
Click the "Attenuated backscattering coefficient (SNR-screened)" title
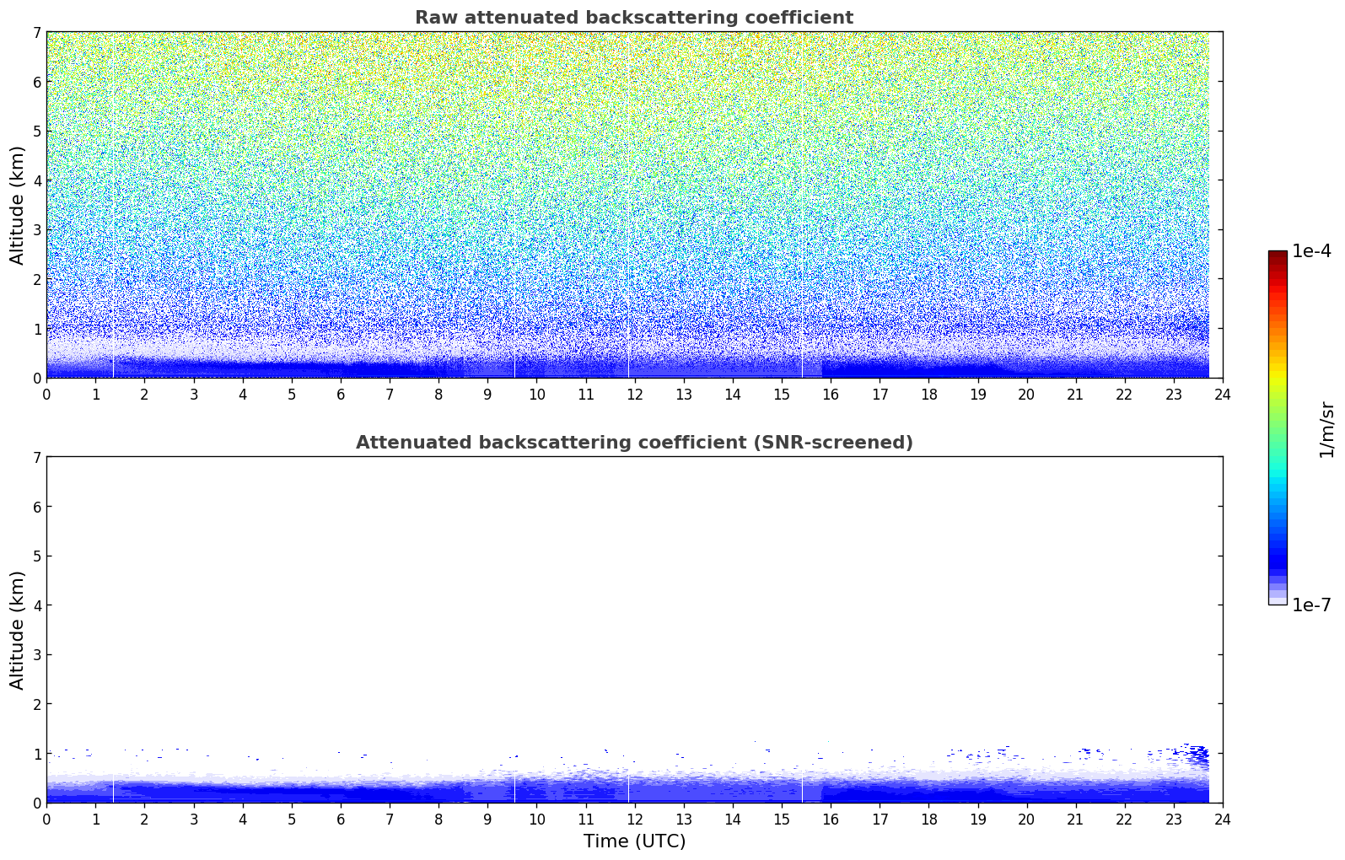tap(633, 443)
